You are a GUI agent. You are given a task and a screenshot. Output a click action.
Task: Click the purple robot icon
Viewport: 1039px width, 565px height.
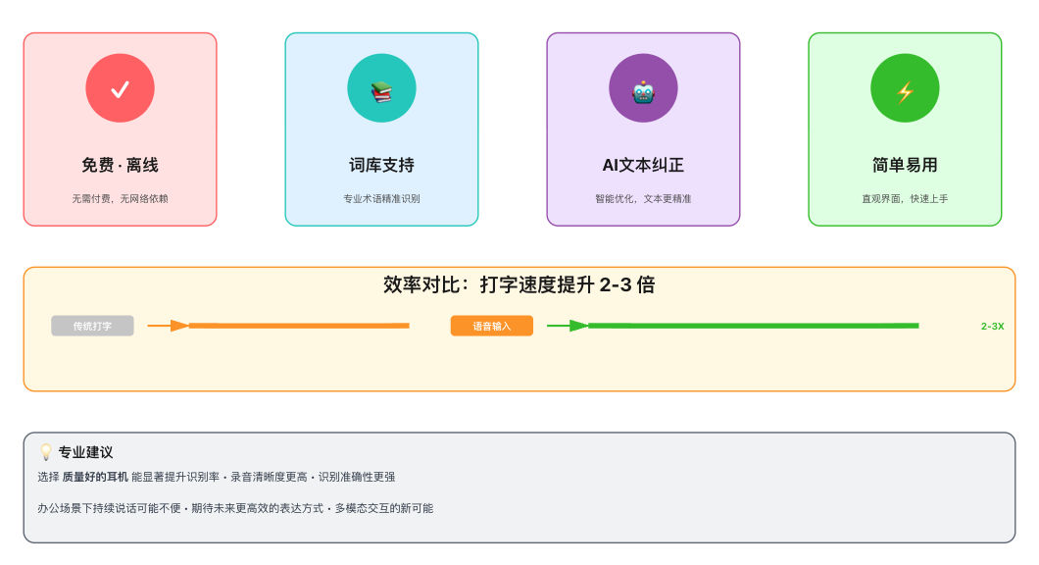643,89
